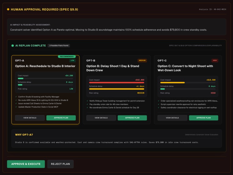Click checkmark beside Safety coordinator clearance
Image resolution: width=233 pixels, height=175 pixels.
[x=159, y=108]
